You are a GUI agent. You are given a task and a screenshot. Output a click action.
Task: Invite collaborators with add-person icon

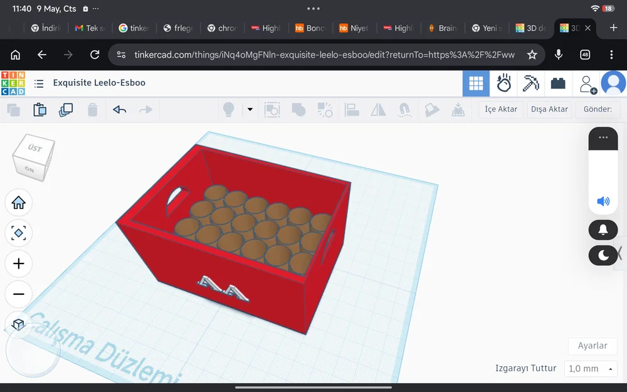click(587, 85)
